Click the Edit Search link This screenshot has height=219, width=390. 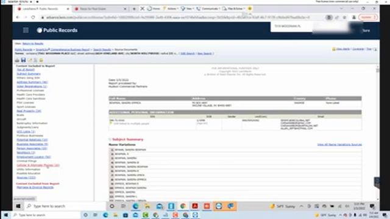188,54
